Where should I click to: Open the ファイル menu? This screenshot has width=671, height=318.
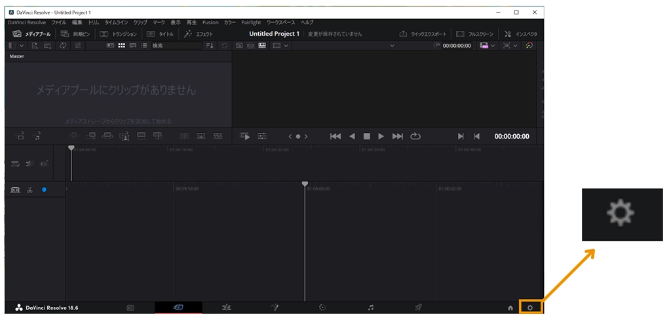(x=58, y=22)
